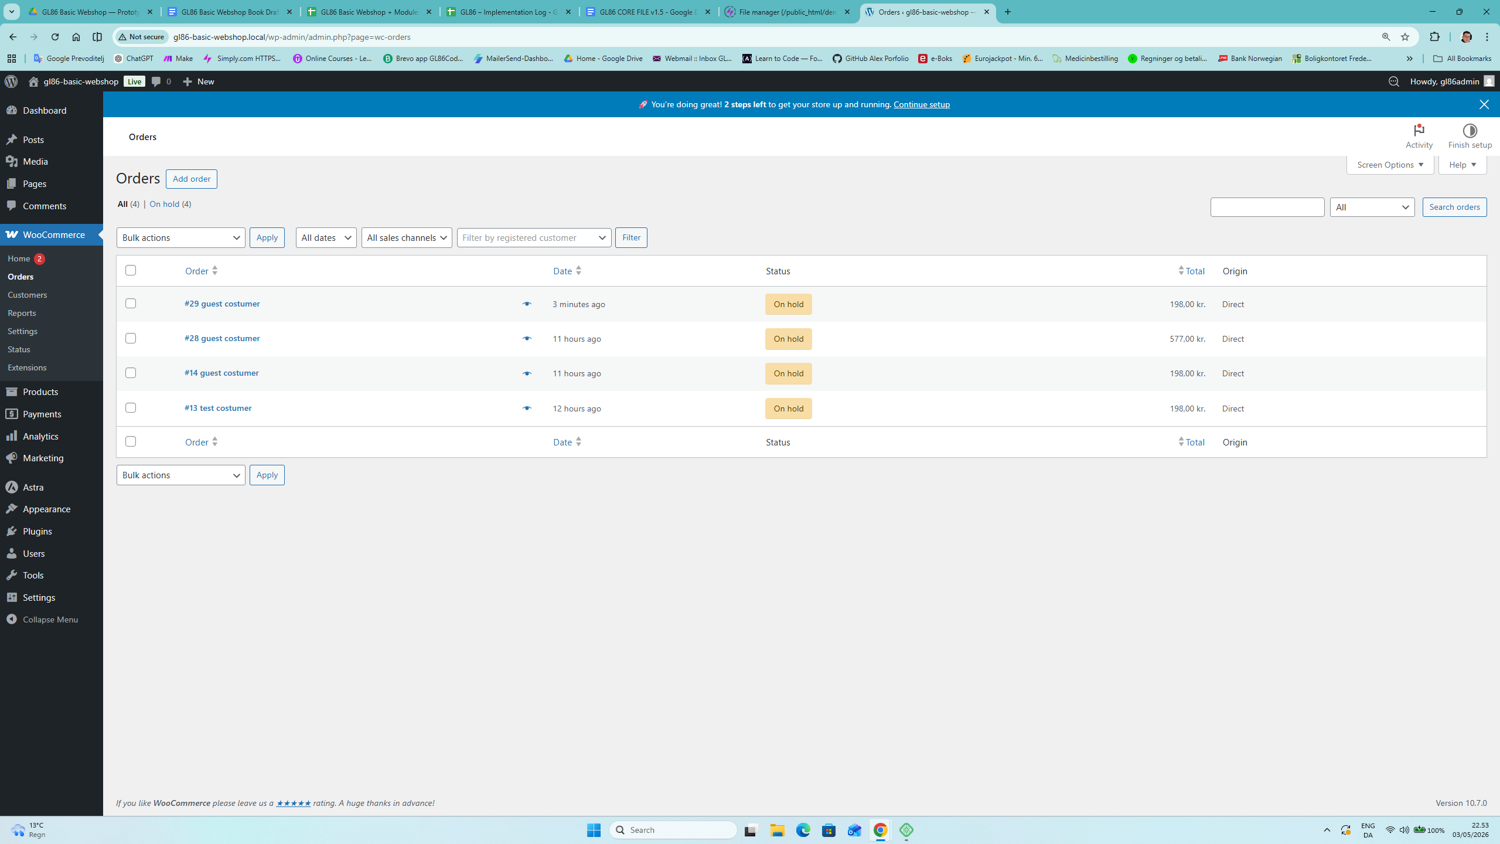
Task: Click the top Apply button
Action: tap(267, 237)
